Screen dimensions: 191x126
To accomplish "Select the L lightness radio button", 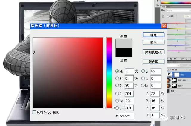I will [143, 71].
